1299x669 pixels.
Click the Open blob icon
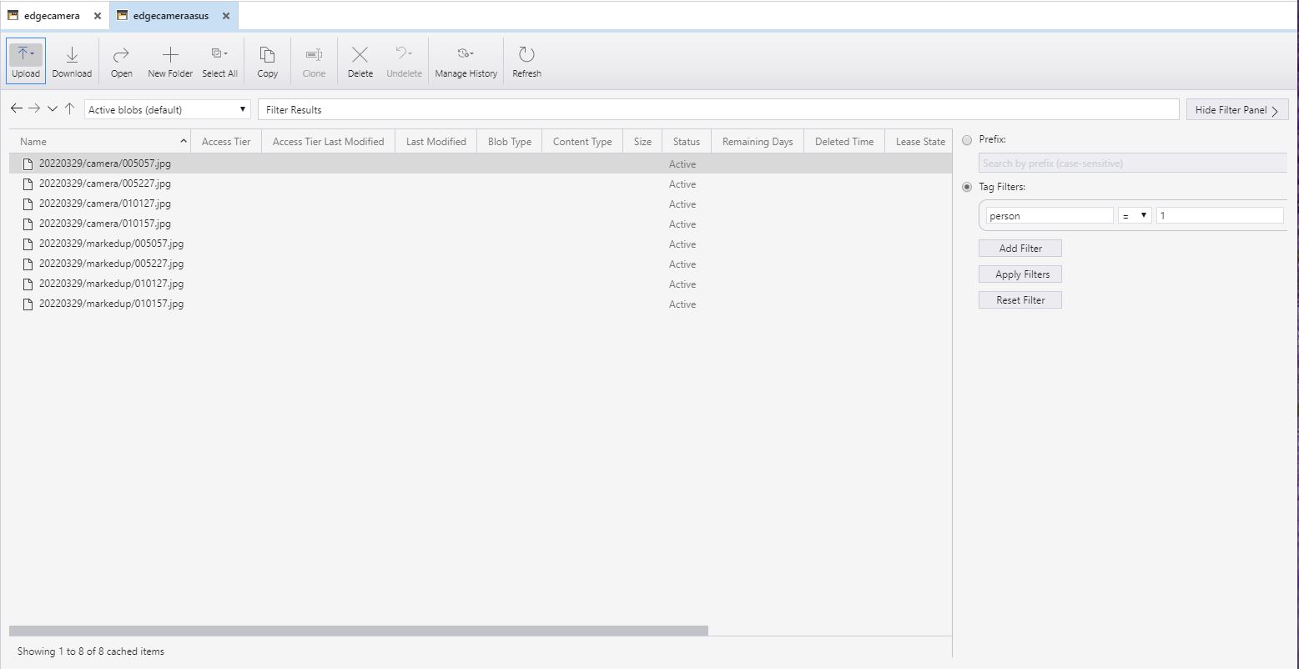pyautogui.click(x=121, y=61)
